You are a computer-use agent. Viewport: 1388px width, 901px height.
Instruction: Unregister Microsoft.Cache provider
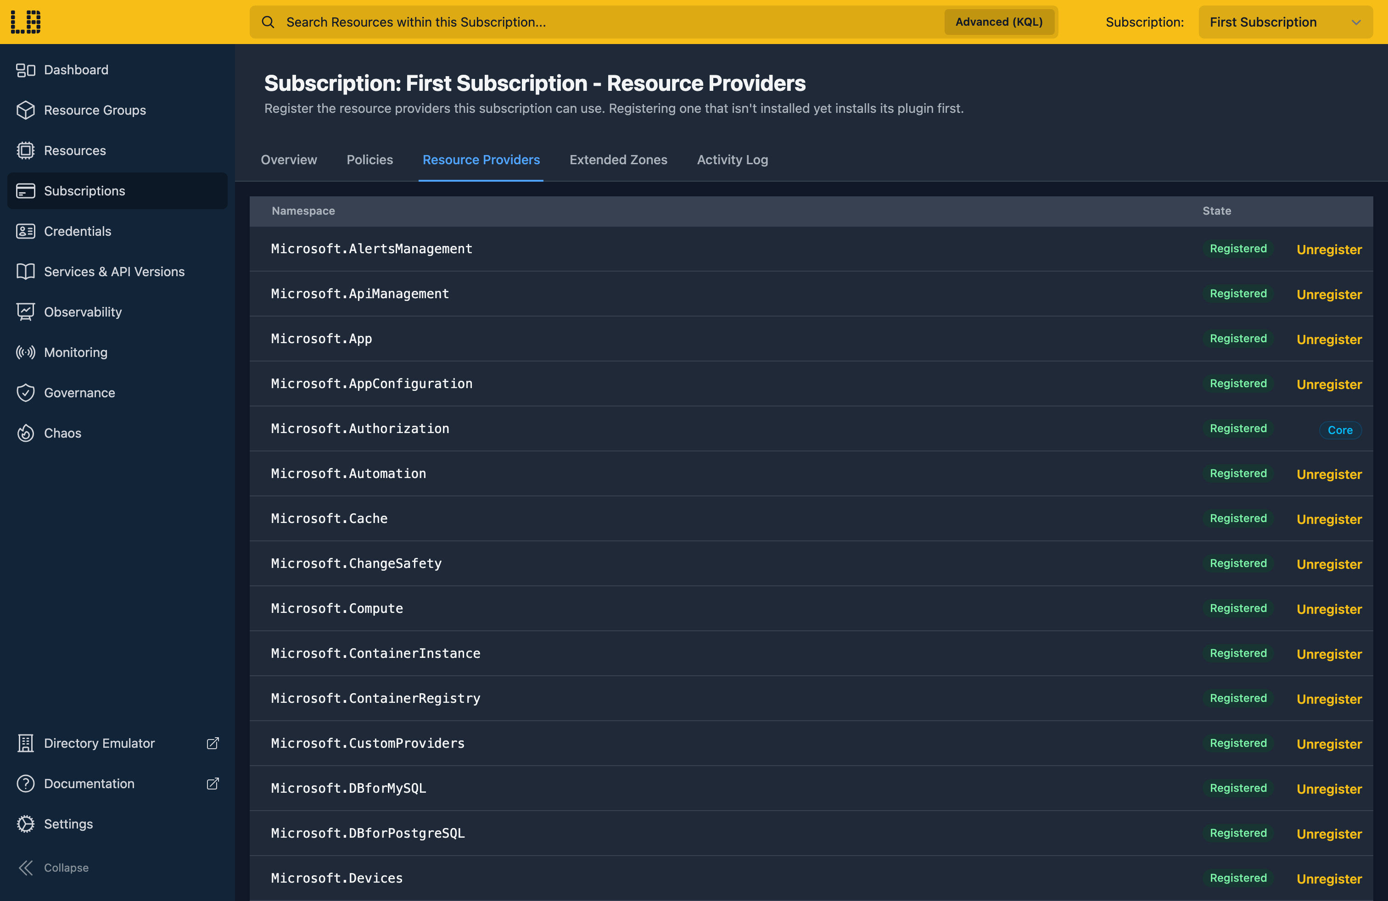(1329, 519)
